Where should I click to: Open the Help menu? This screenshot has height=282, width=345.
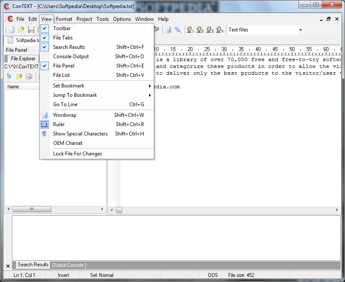[163, 19]
